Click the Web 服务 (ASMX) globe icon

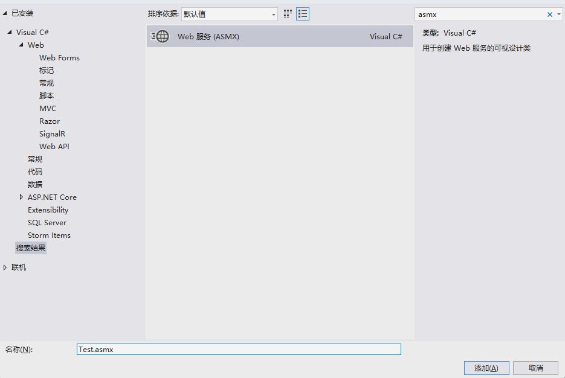(x=161, y=36)
